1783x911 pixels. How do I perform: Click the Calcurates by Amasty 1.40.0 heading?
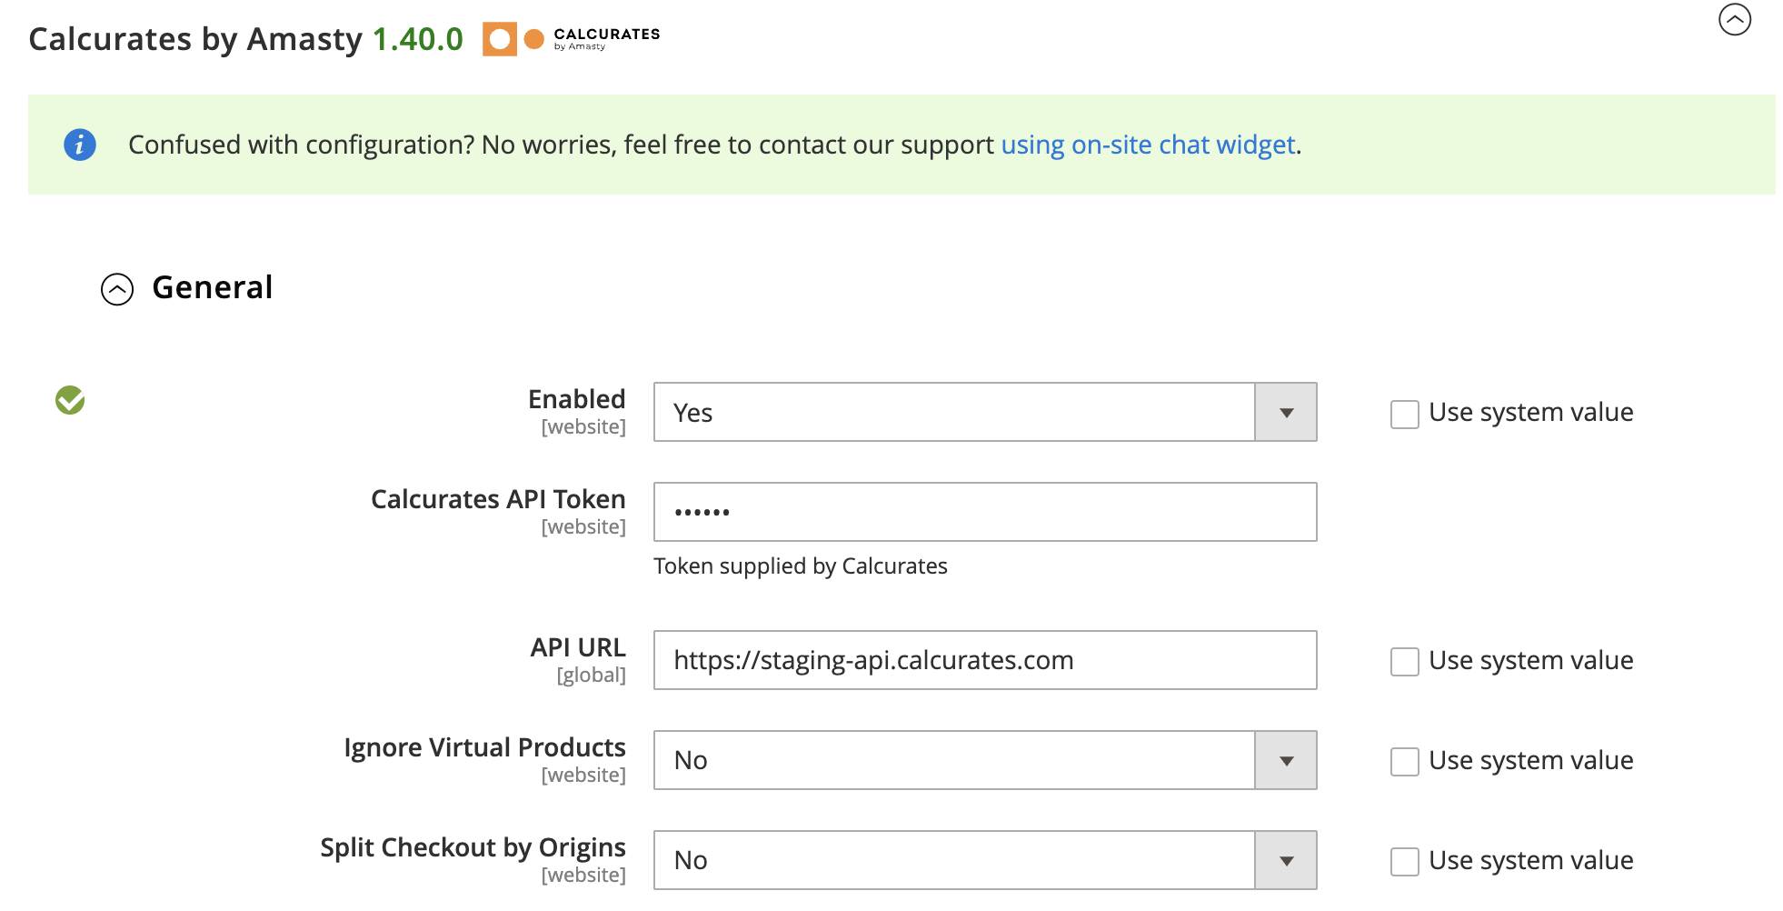click(x=245, y=39)
